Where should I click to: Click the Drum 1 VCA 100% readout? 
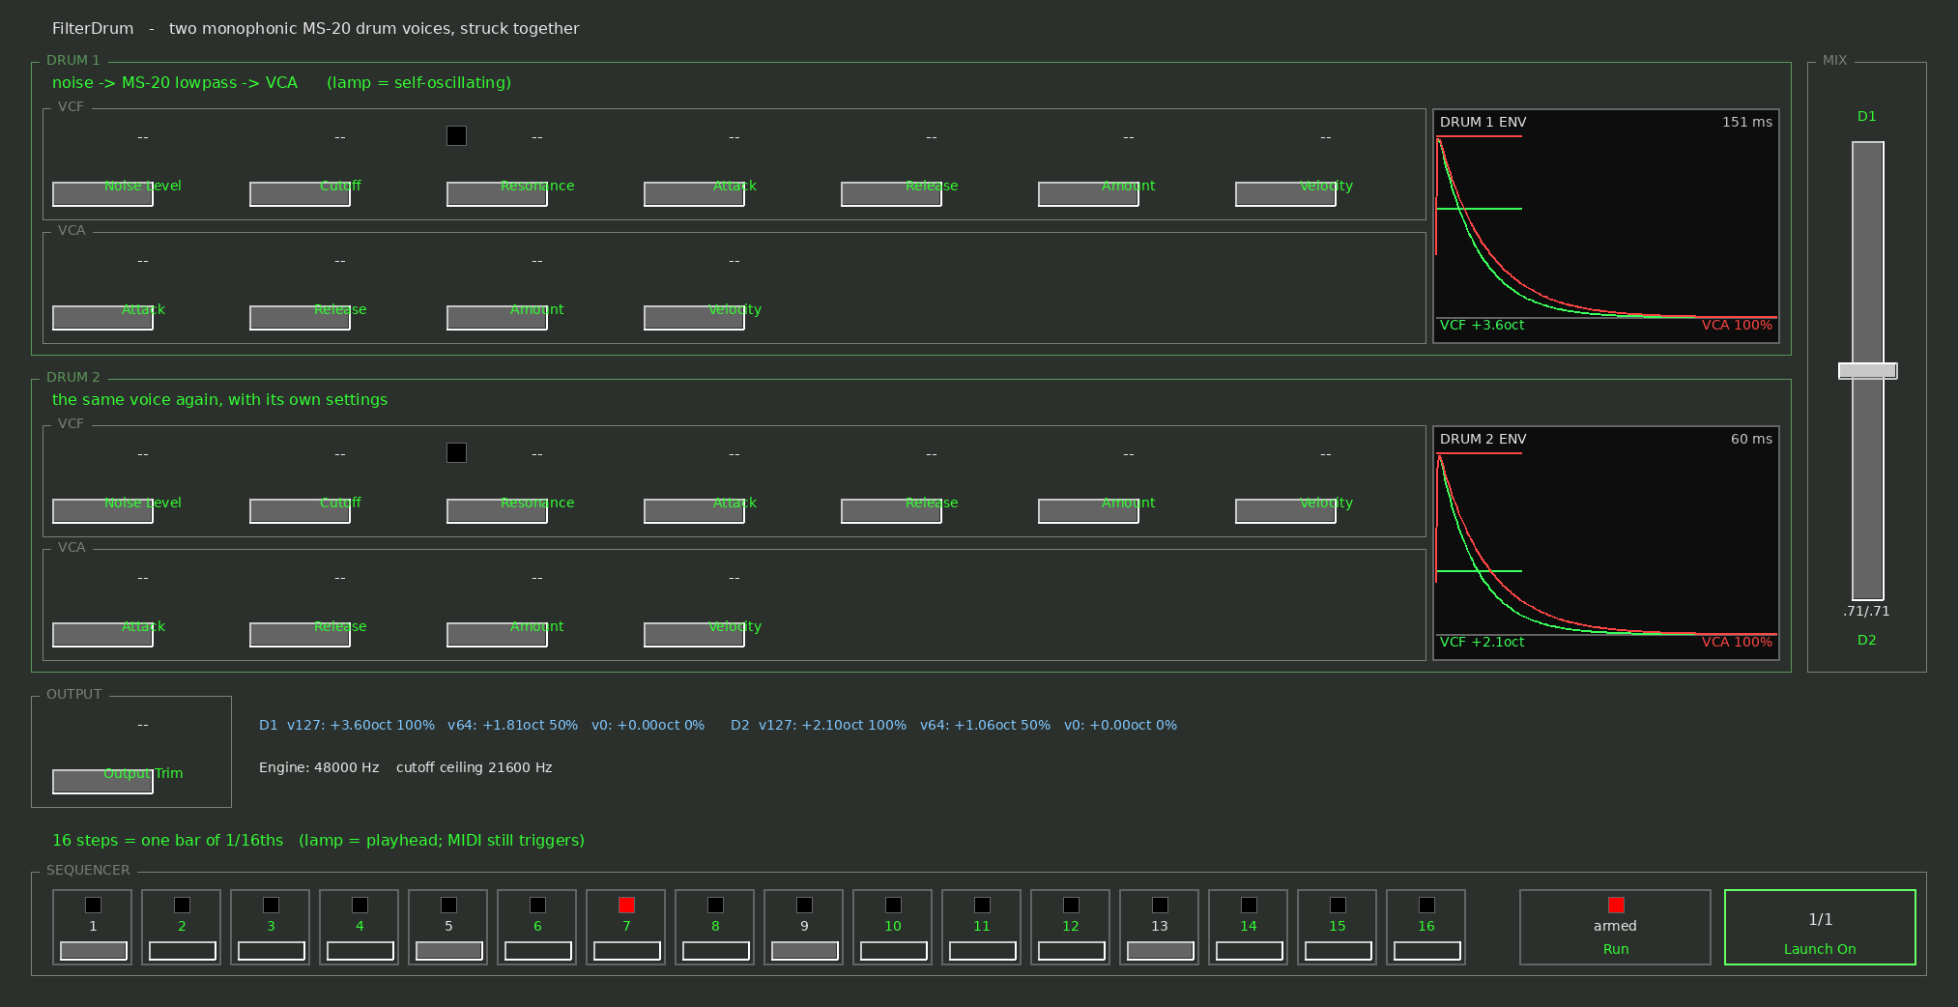(1737, 325)
